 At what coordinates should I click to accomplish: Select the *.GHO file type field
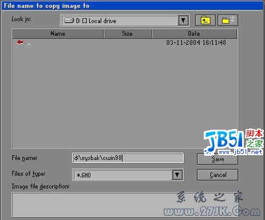[122, 175]
